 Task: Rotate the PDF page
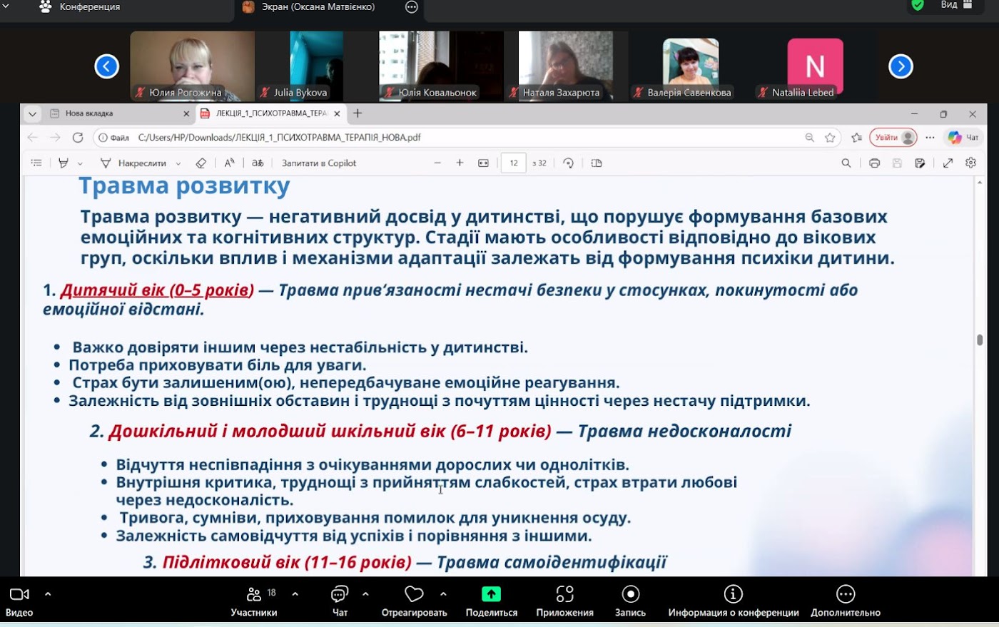pyautogui.click(x=568, y=163)
